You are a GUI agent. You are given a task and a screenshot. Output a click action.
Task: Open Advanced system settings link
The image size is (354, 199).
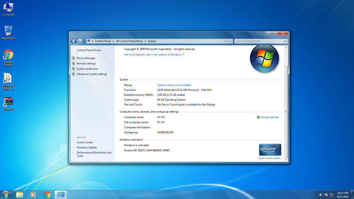(x=92, y=74)
